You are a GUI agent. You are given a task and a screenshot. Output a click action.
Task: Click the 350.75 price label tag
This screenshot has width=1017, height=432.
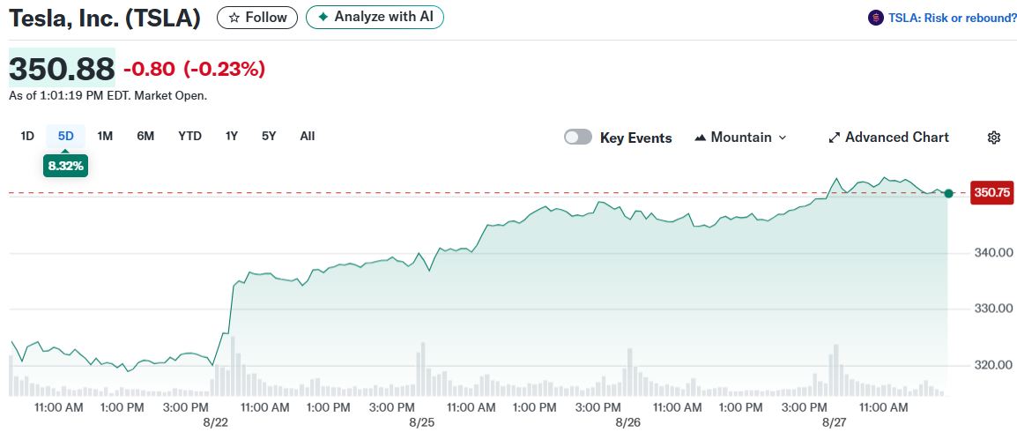(992, 193)
